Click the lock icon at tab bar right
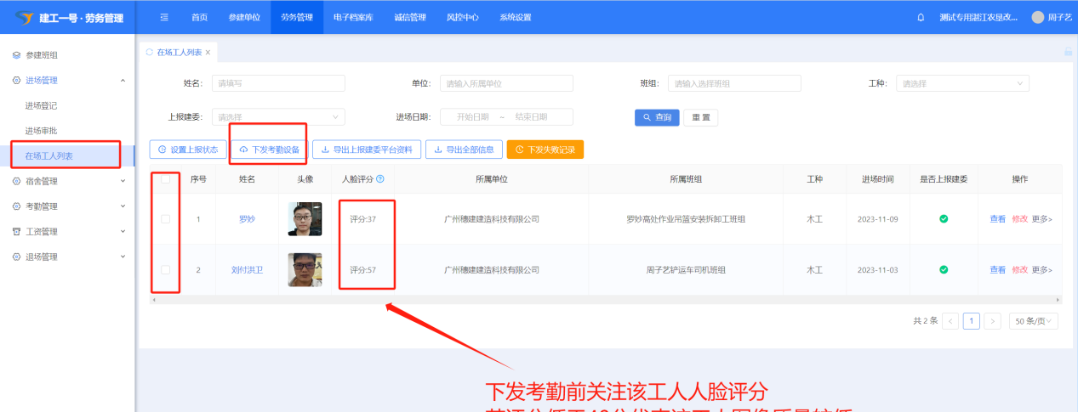This screenshot has width=1078, height=412. tap(1068, 52)
